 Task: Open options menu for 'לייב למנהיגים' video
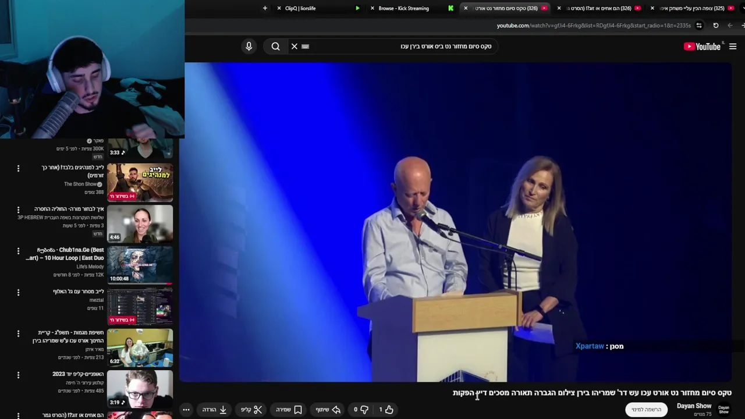pos(18,168)
